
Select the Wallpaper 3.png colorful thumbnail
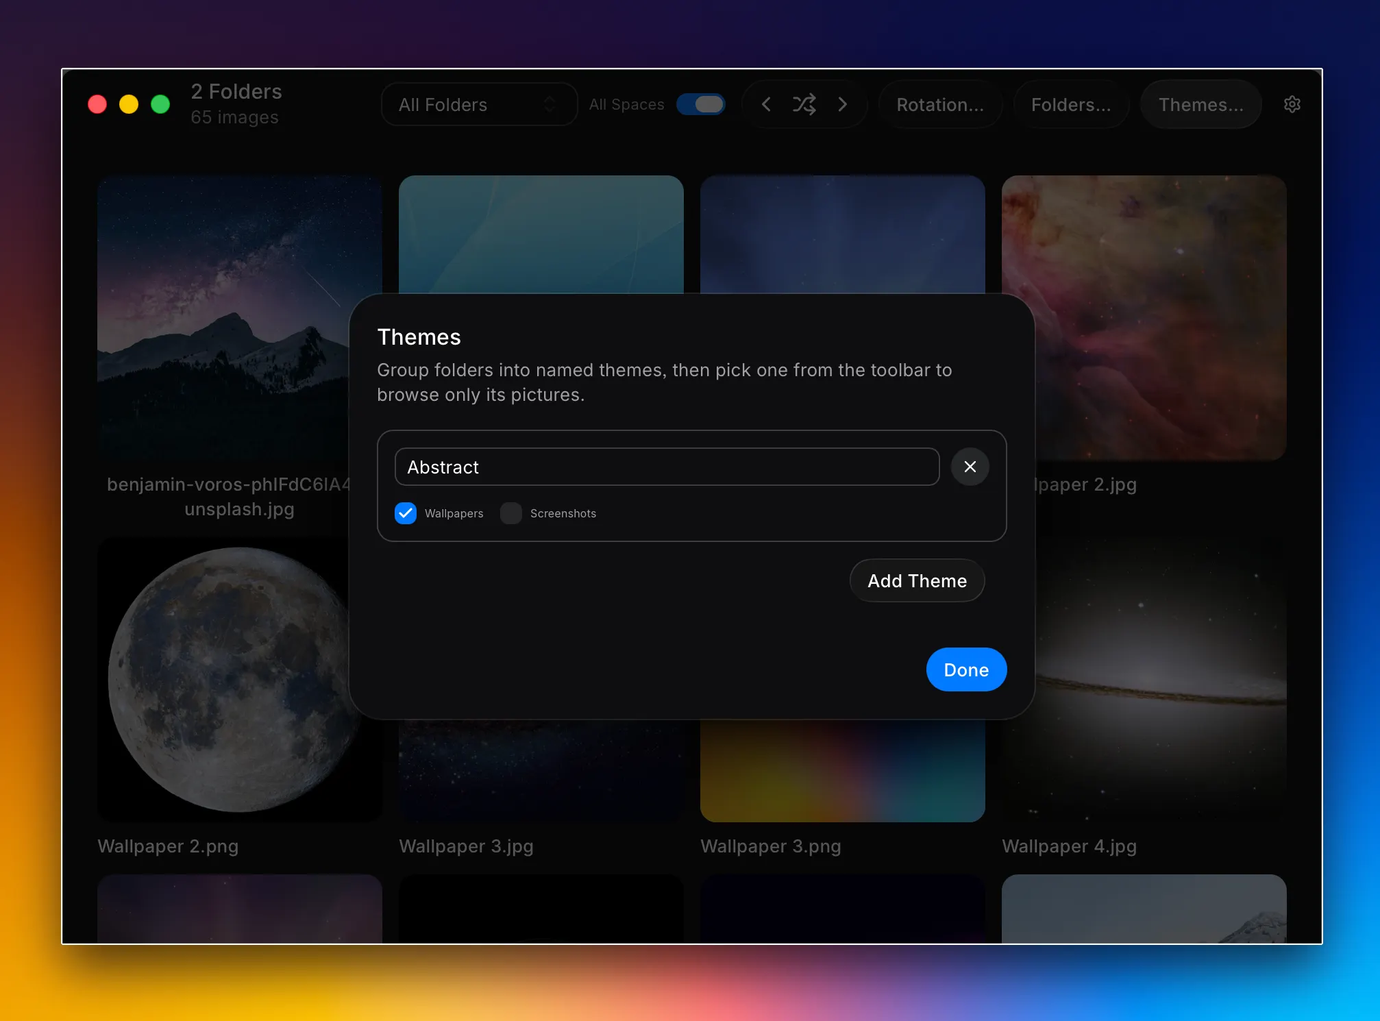click(x=843, y=770)
